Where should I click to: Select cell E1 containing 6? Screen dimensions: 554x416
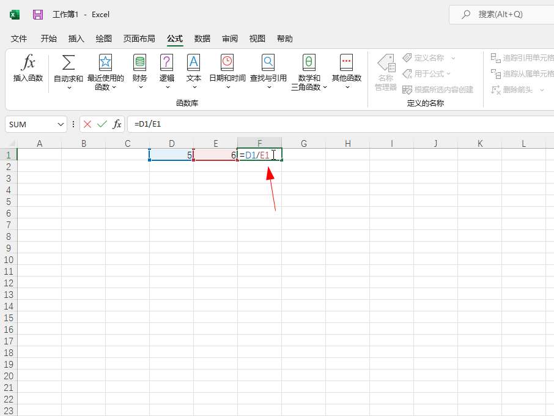tap(215, 155)
